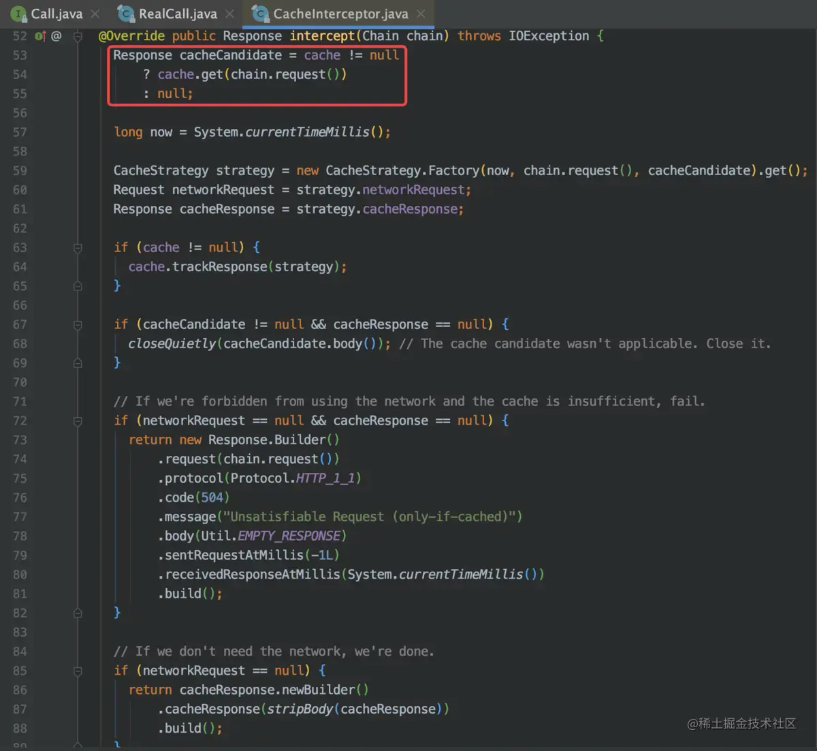
Task: Click '.receivedResponseAtMillis' on line 80
Action: (x=249, y=575)
